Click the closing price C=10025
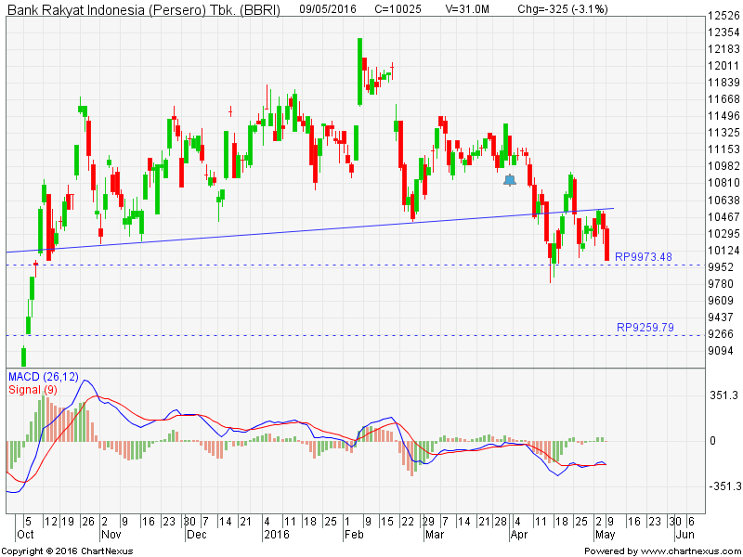 coord(398,8)
